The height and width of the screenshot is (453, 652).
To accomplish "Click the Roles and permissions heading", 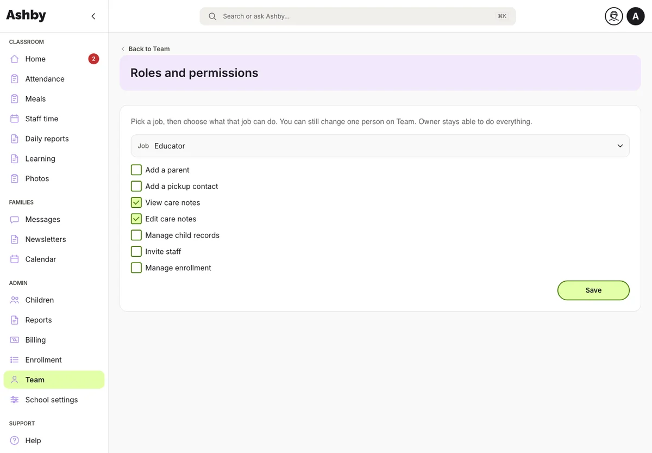I will coord(195,73).
